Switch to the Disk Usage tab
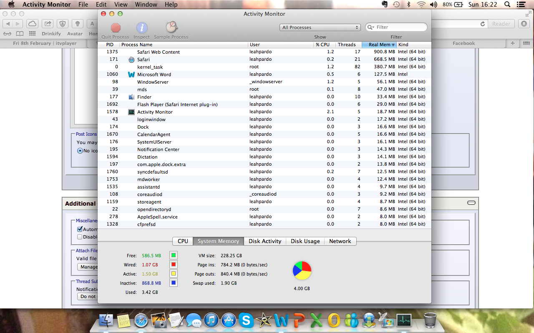Image resolution: width=534 pixels, height=333 pixels. (x=305, y=241)
